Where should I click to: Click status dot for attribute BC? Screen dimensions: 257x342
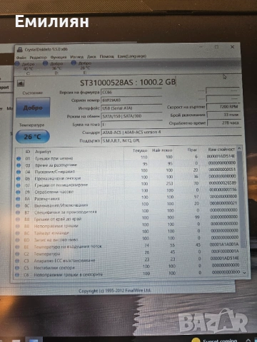[x=17, y=233]
